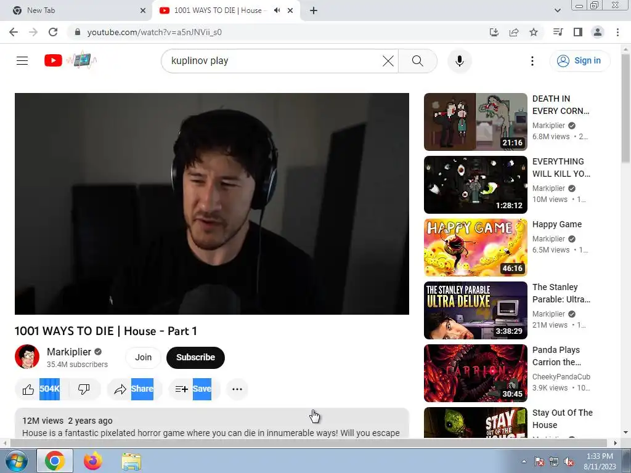Open the tab search dropdown arrow

(x=557, y=10)
